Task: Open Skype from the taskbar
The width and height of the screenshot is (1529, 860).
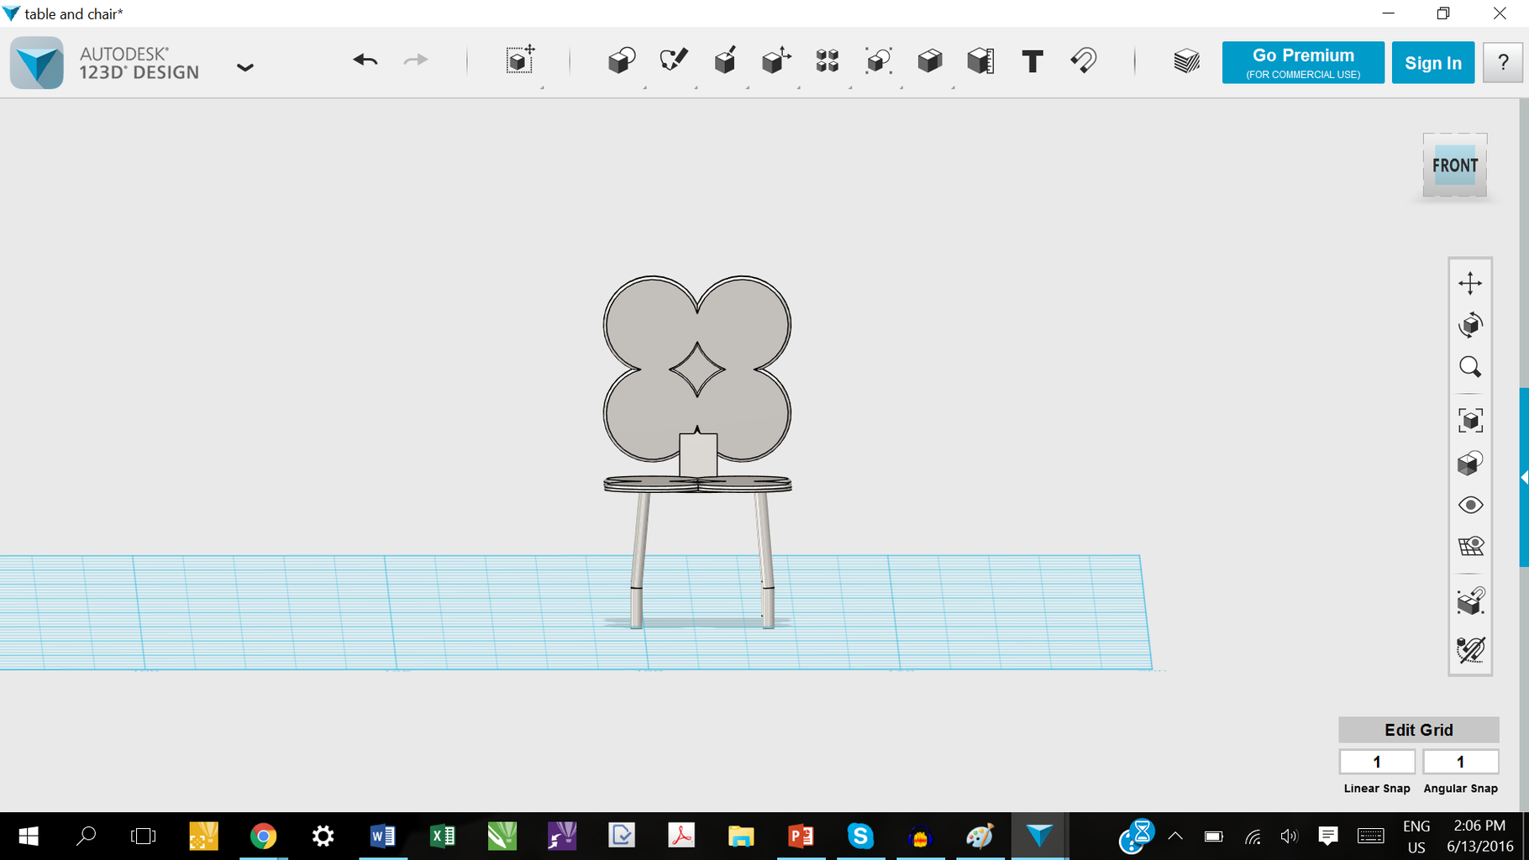Action: 860,836
